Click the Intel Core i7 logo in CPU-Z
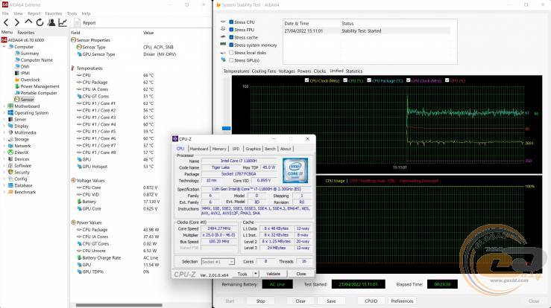 point(295,170)
